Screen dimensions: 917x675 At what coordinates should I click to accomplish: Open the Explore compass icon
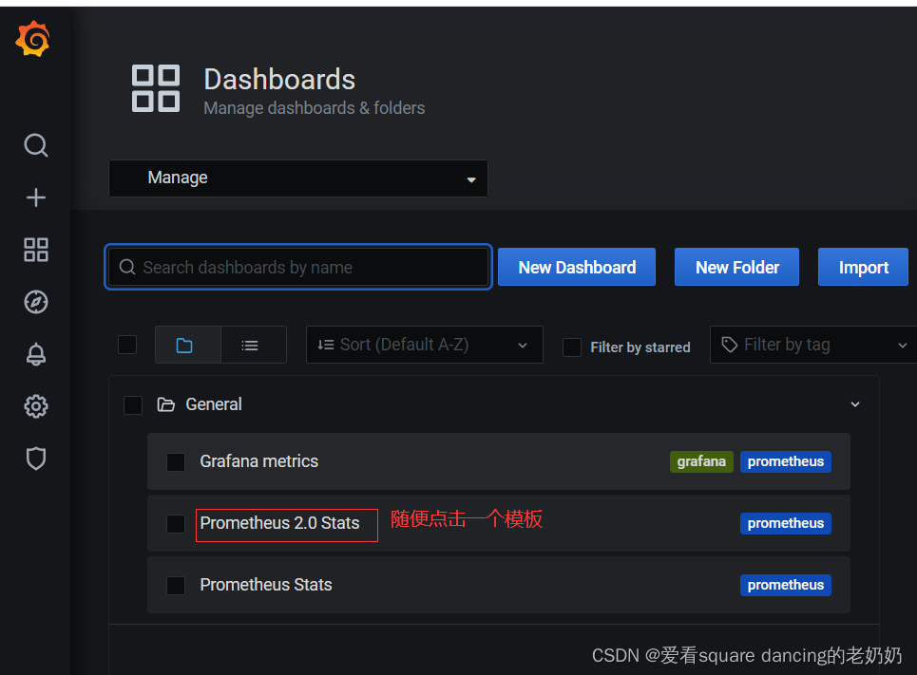click(36, 302)
